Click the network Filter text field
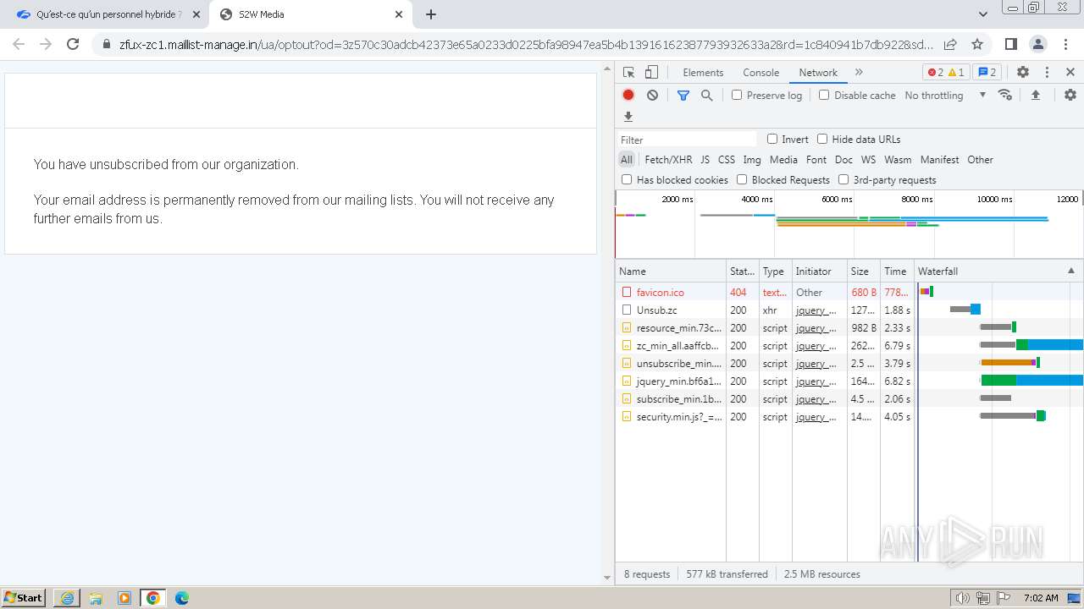 point(687,140)
